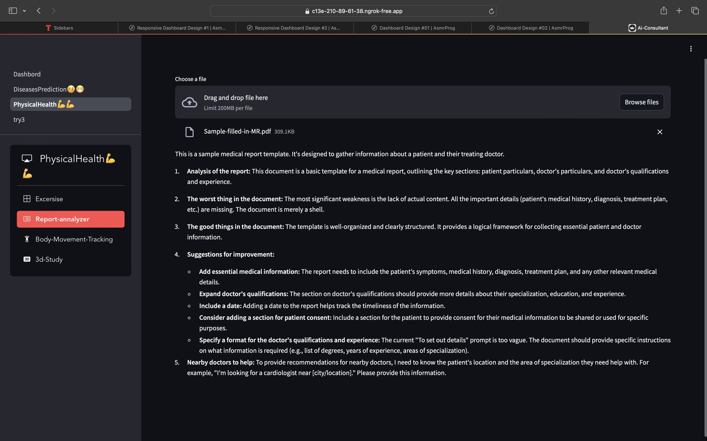
Task: Reload the page with refresh icon
Action: pos(491,11)
